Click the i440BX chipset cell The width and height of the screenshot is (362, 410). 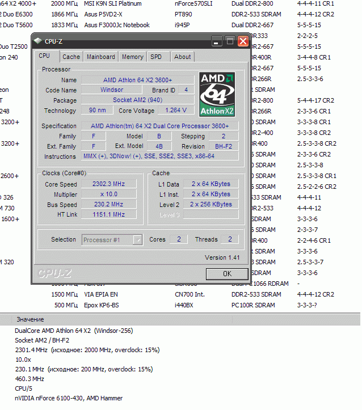click(184, 305)
